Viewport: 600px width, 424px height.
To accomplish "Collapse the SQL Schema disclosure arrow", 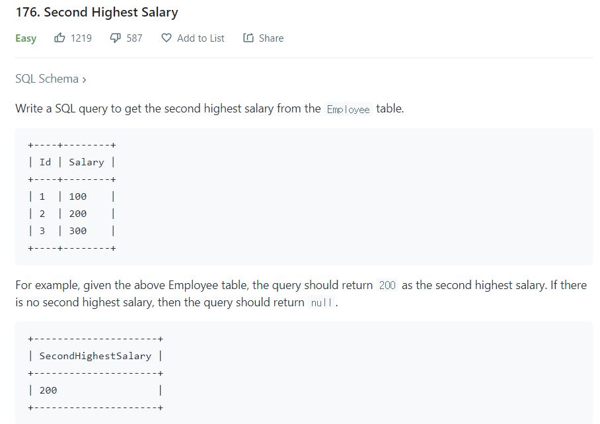I will point(85,79).
